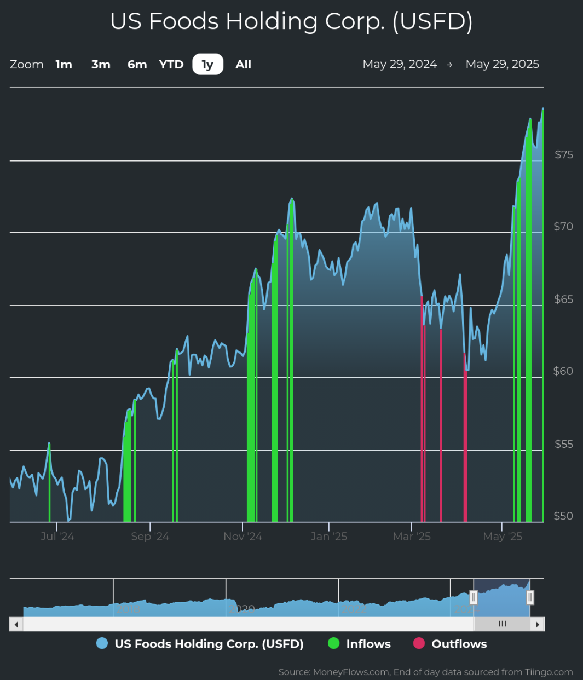Show All available price history
Viewport: 583px width, 680px height.
(243, 65)
